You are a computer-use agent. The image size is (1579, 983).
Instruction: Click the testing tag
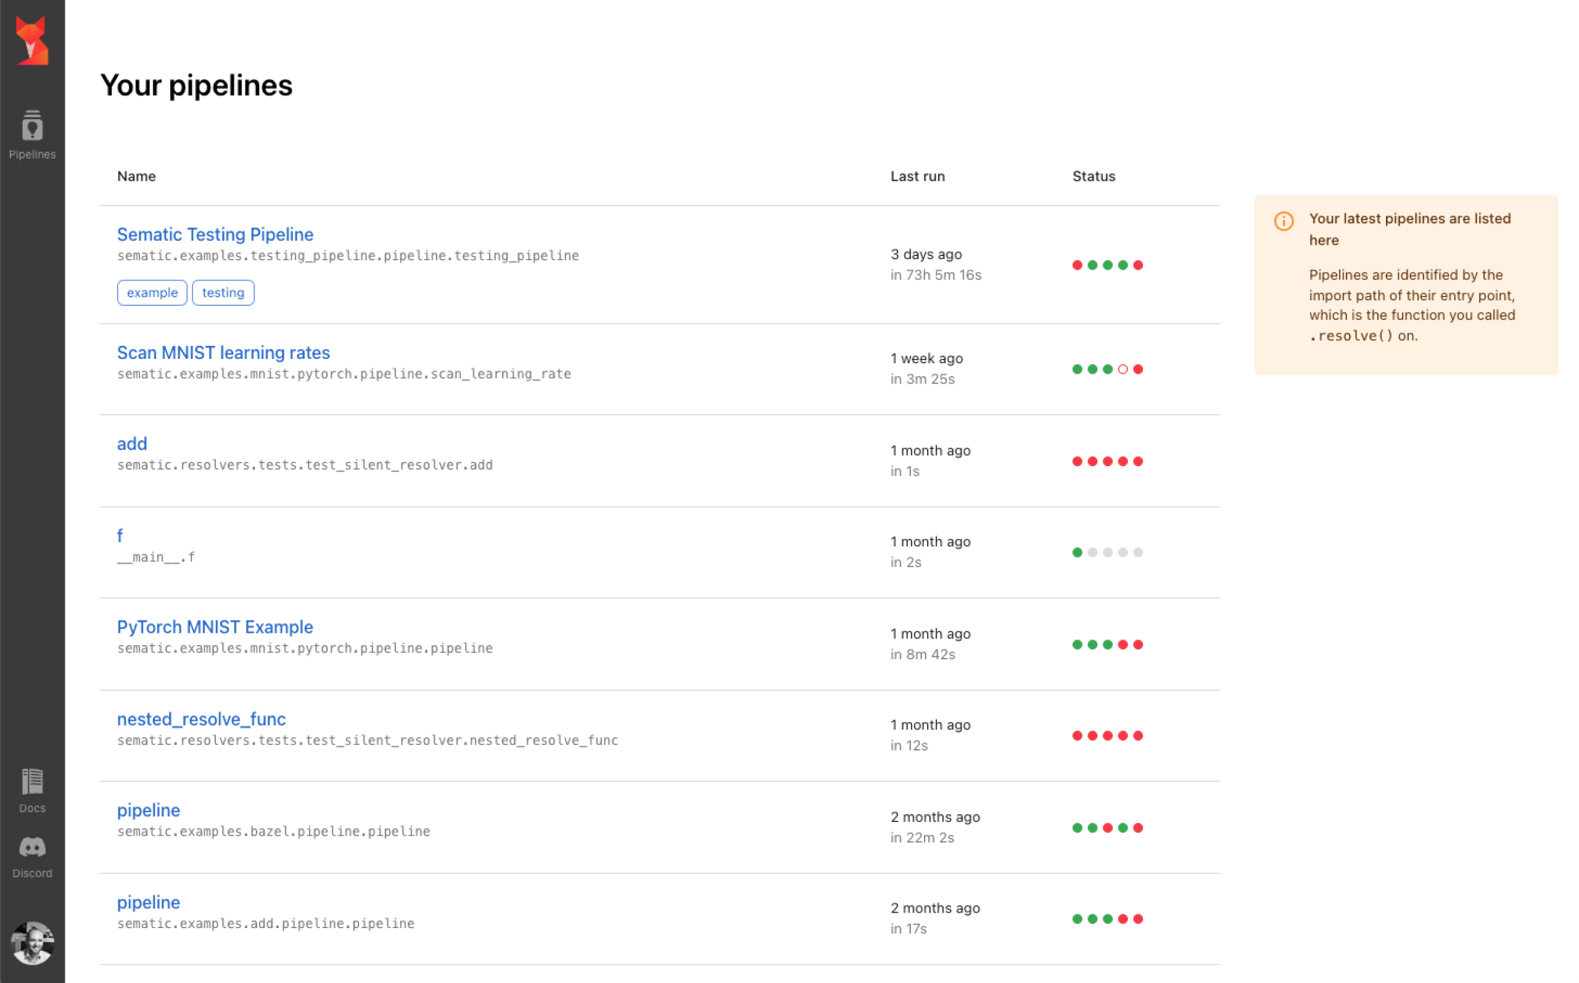(x=223, y=292)
